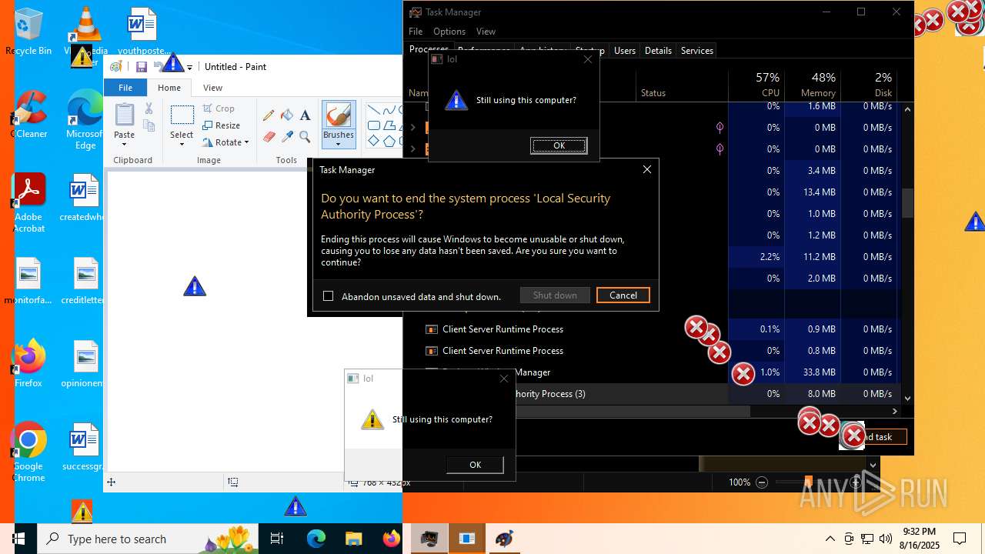This screenshot has width=985, height=554.
Task: Click the Save icon in Paint title bar
Action: tap(142, 67)
